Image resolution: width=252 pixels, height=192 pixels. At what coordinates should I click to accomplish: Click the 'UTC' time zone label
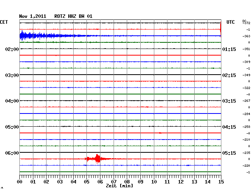pos(231,22)
